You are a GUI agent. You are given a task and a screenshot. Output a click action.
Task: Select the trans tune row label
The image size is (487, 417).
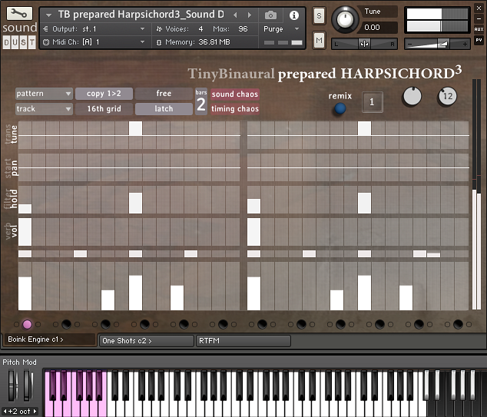[x=11, y=134]
